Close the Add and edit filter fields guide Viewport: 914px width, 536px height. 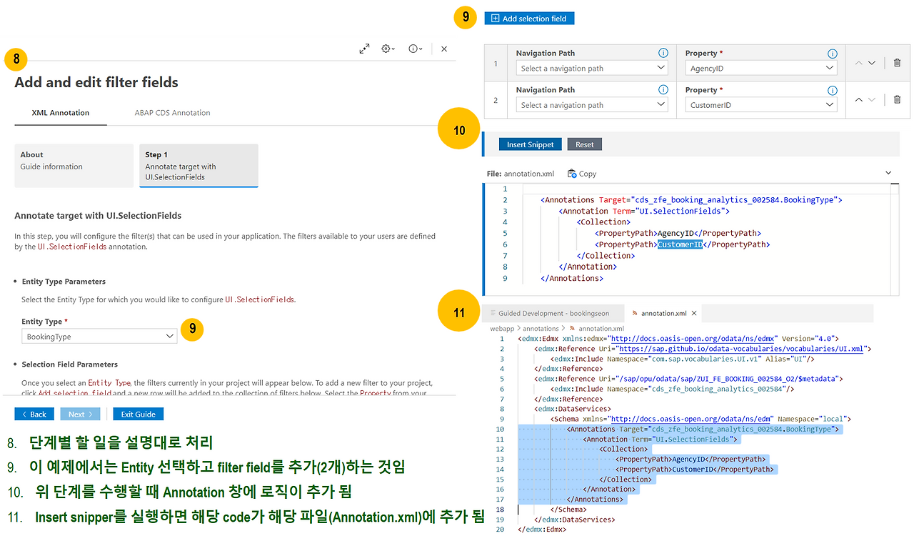pyautogui.click(x=444, y=49)
